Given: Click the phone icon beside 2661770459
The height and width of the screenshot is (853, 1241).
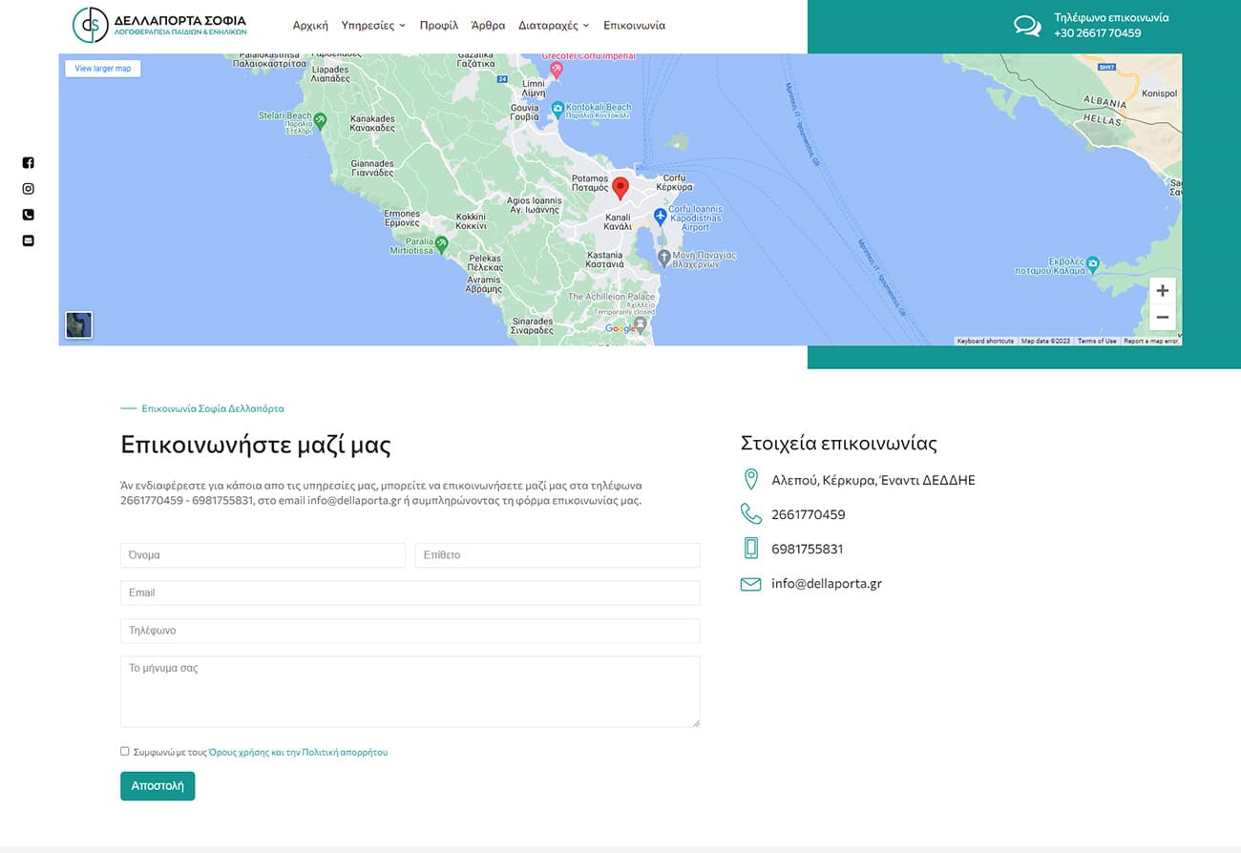Looking at the screenshot, I should point(750,513).
